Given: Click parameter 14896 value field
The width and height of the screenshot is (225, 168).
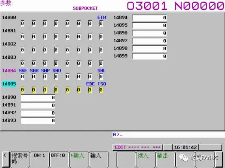Looking at the screenshot, I should pyautogui.click(x=149, y=33).
